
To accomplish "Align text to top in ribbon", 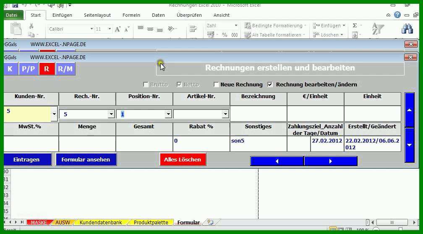I will [140, 28].
